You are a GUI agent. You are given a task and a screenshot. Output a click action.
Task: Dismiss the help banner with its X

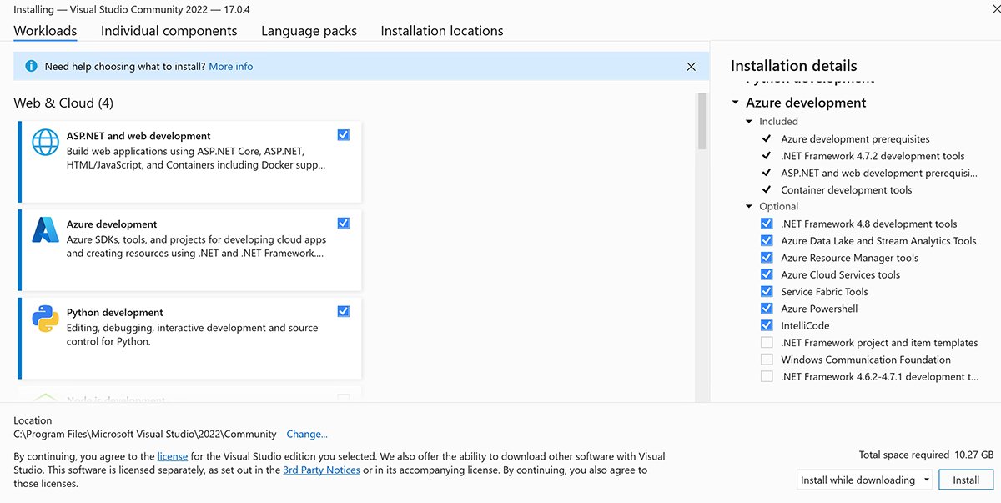[x=691, y=66]
